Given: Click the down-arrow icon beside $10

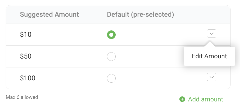Looking at the screenshot, I should tap(212, 33).
